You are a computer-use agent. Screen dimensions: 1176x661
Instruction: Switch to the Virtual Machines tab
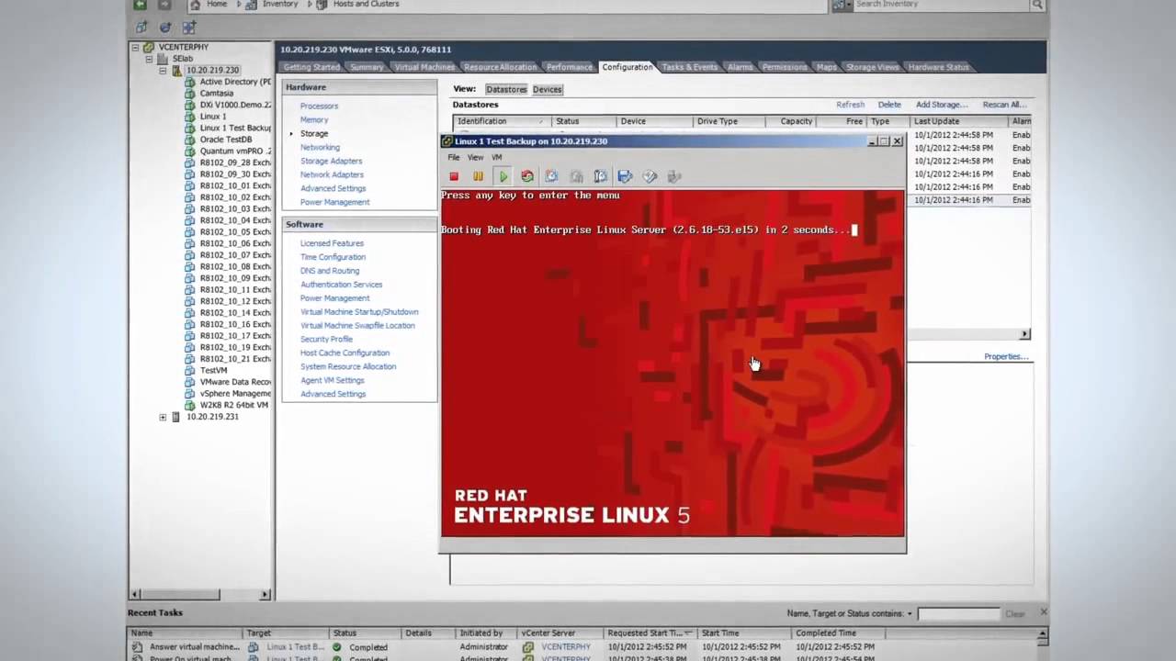coord(424,67)
